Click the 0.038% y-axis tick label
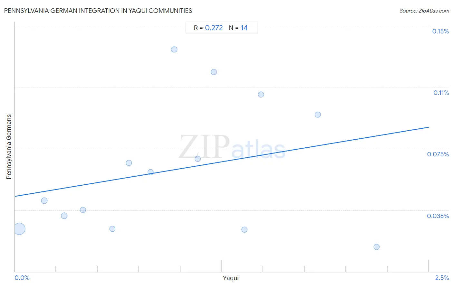This screenshot has width=453, height=287. [438, 216]
